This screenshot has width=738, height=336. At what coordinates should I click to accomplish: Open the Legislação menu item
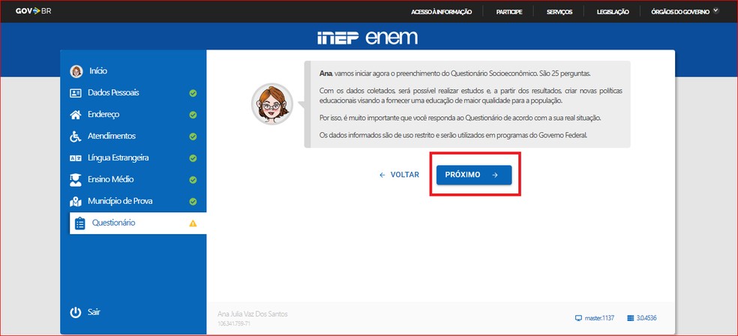[612, 12]
